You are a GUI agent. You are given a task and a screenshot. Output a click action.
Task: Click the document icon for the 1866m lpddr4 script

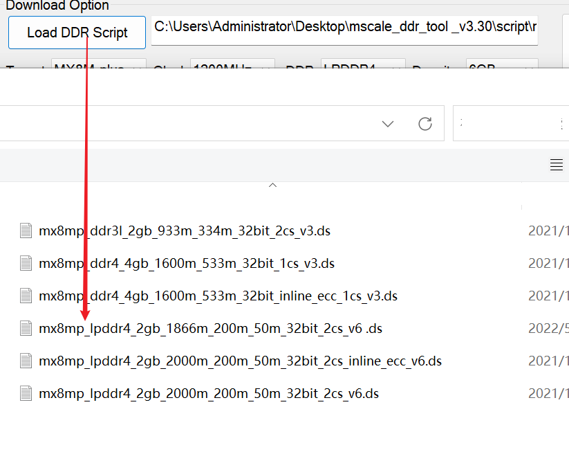(x=26, y=328)
